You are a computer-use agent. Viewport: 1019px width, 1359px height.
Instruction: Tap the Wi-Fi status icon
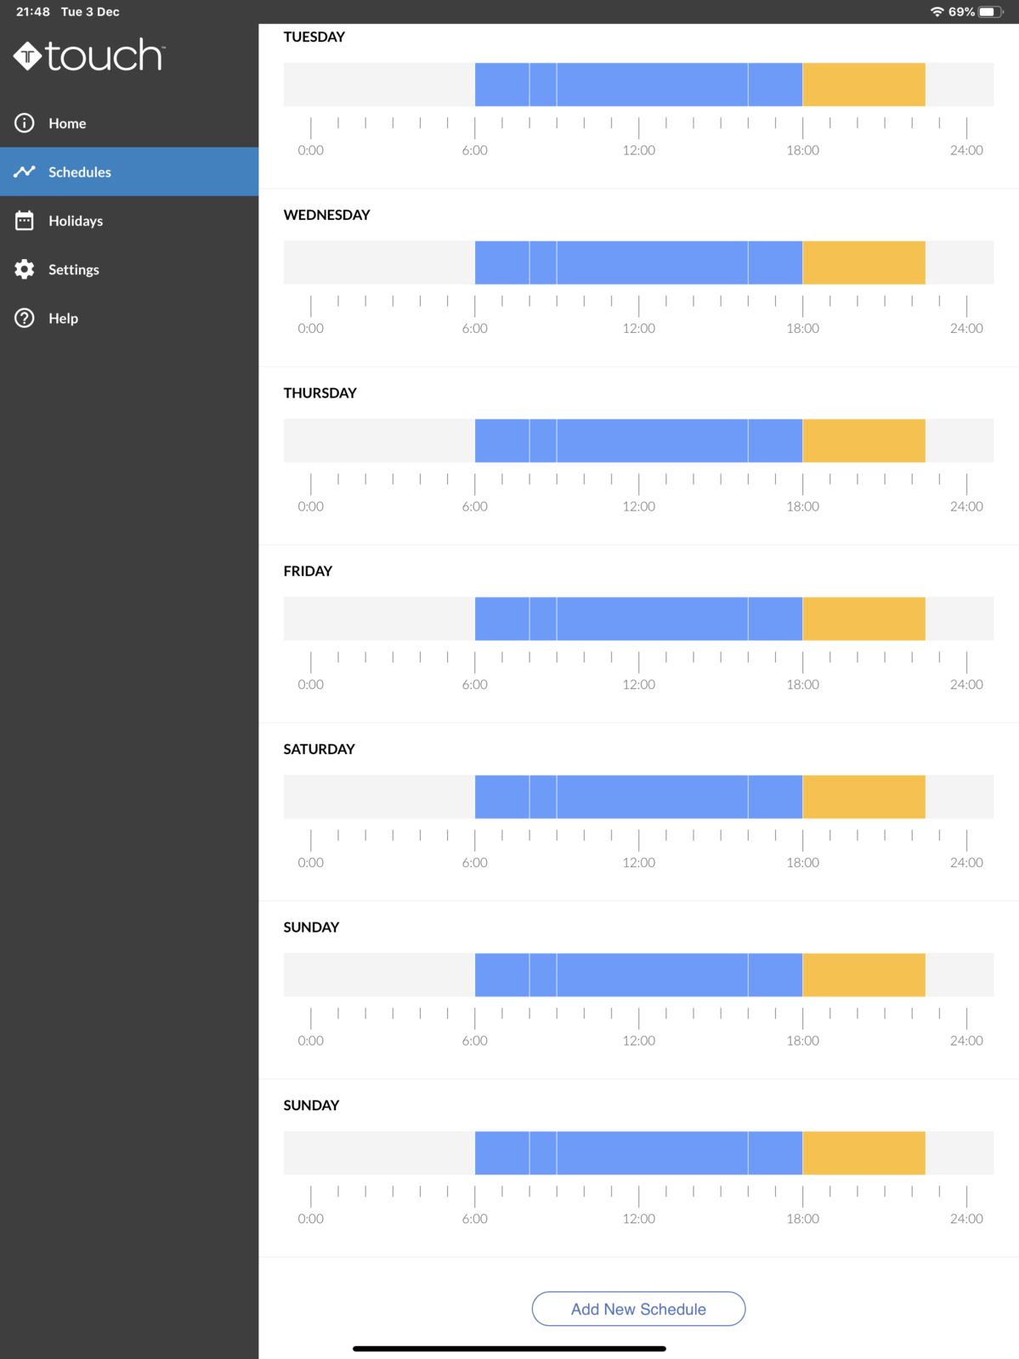click(x=937, y=12)
